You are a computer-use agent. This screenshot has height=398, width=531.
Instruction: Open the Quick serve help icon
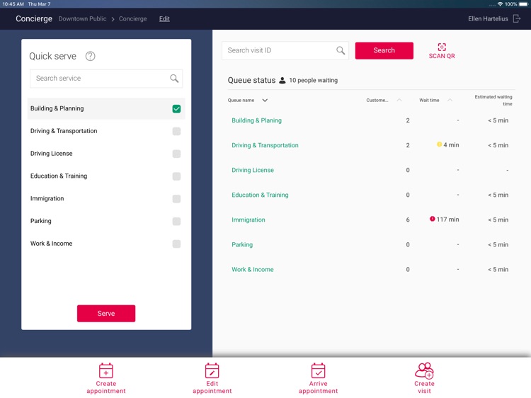pos(90,56)
